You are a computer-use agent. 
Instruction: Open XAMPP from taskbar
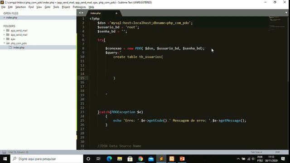(x=172, y=159)
